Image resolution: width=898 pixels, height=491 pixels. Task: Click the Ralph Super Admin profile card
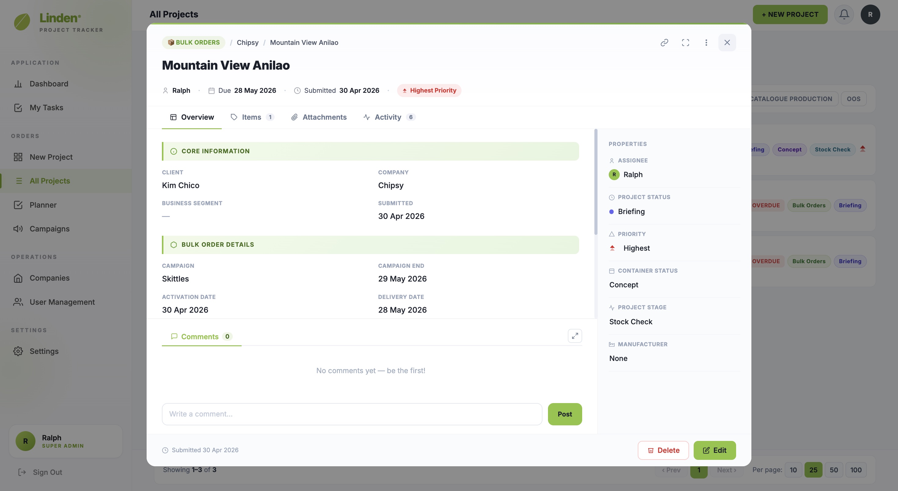(x=66, y=441)
